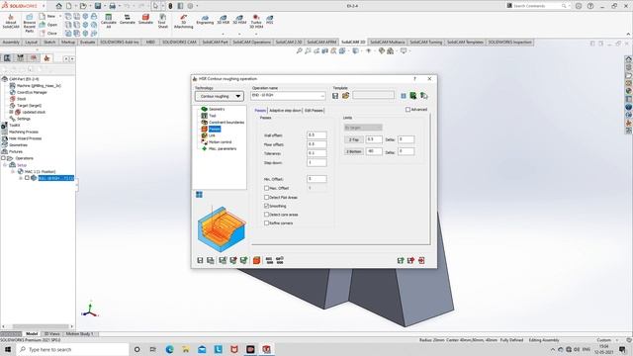Open the Technology Contour roughing dropdown
The width and height of the screenshot is (633, 356).
220,96
